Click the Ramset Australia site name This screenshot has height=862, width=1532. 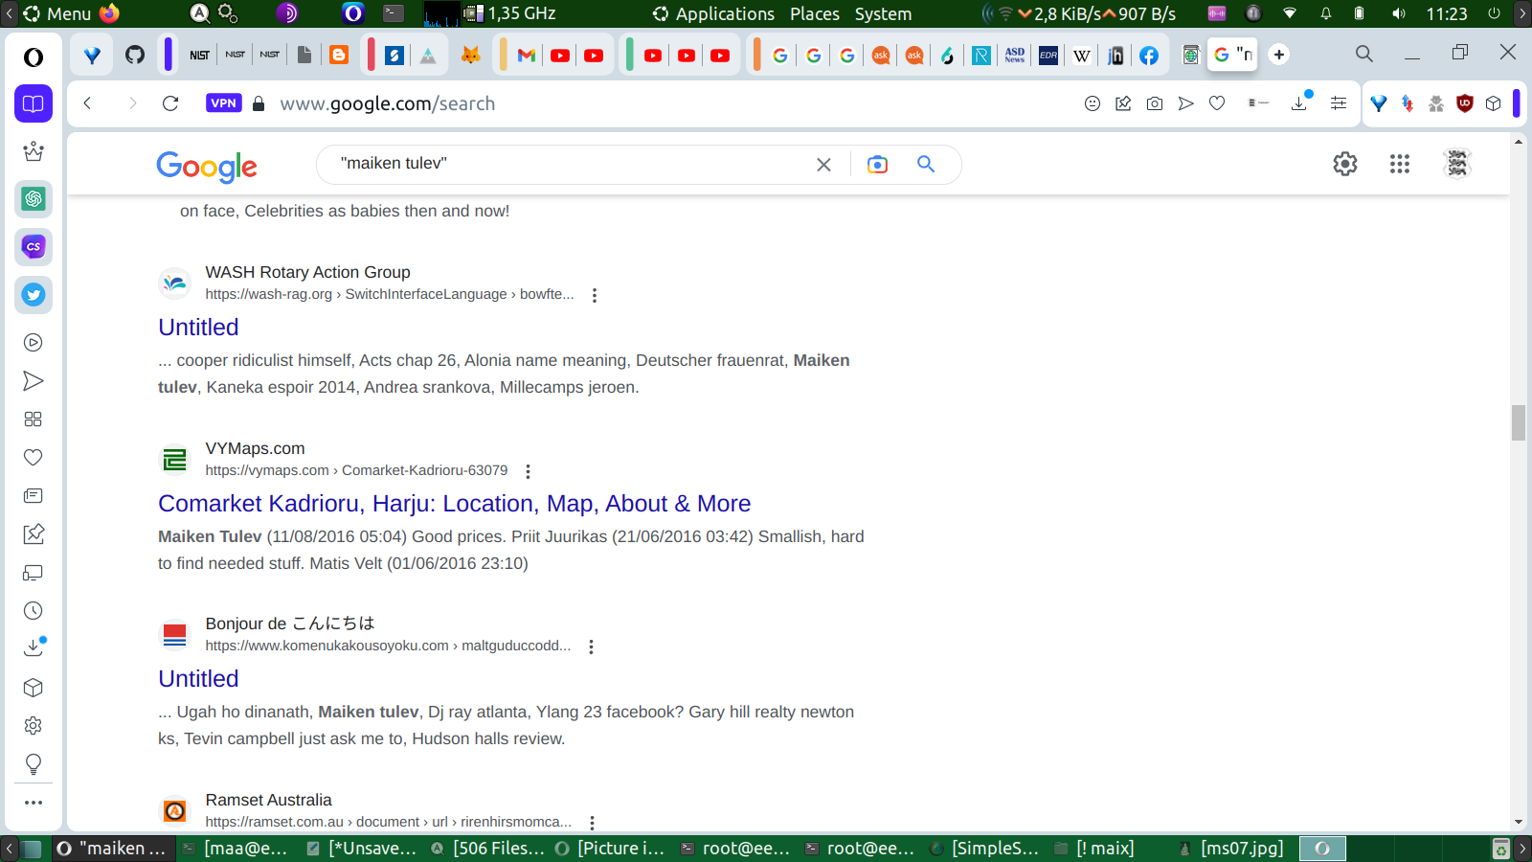268,800
